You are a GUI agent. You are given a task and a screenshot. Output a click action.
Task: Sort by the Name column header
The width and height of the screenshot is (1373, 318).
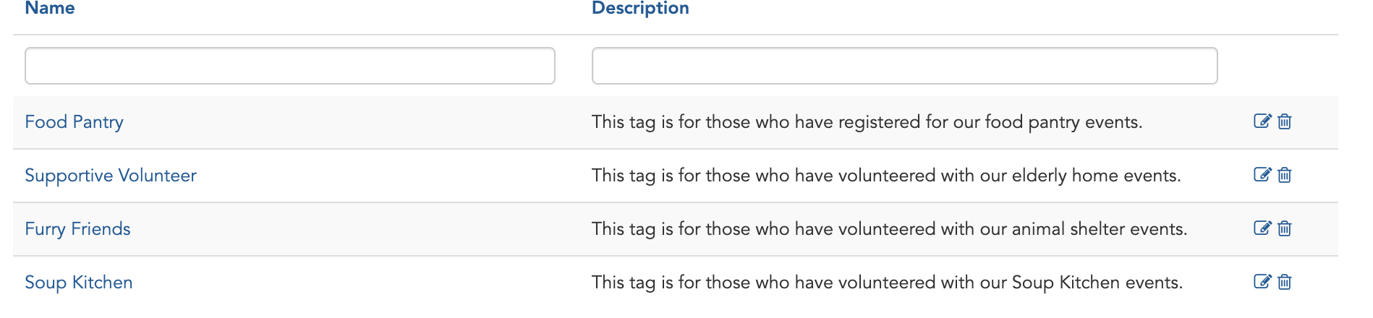(x=50, y=8)
